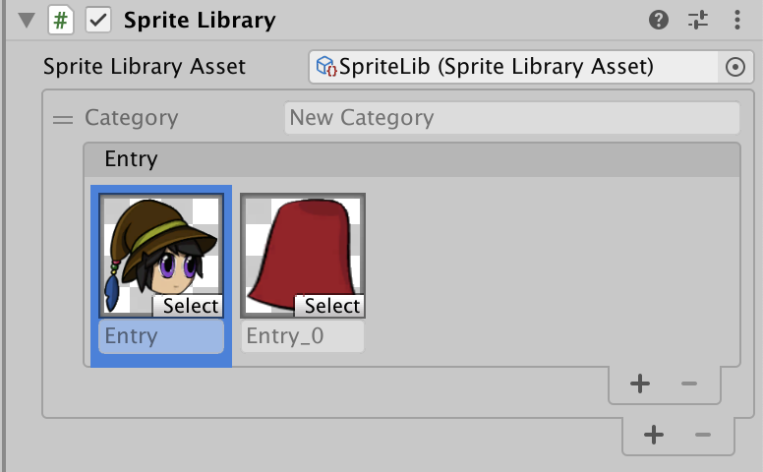Click the Entry list header bar
This screenshot has height=472, width=763.
[x=411, y=159]
